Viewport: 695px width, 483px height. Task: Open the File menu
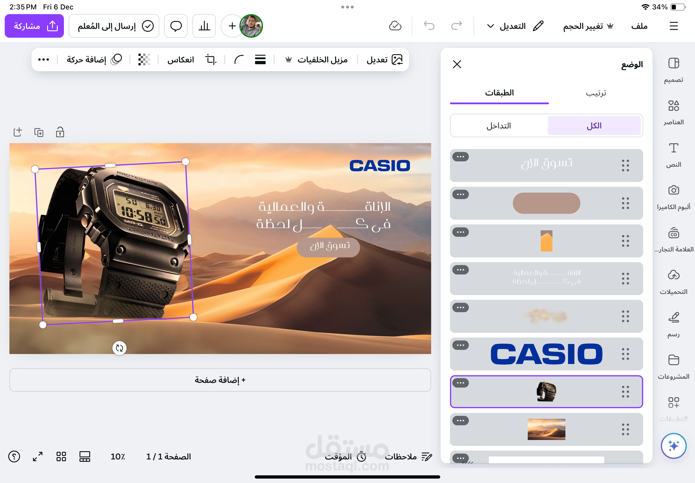point(639,26)
